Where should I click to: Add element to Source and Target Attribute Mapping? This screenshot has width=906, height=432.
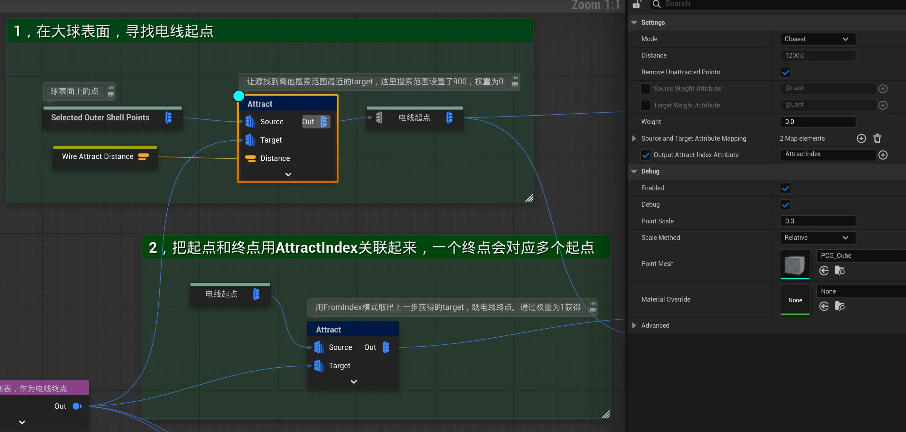(x=861, y=138)
